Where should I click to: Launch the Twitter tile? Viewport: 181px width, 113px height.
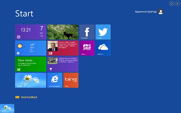click(103, 32)
